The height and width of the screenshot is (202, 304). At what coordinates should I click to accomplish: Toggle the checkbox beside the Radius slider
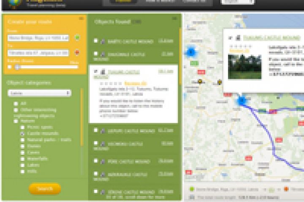coord(9,67)
